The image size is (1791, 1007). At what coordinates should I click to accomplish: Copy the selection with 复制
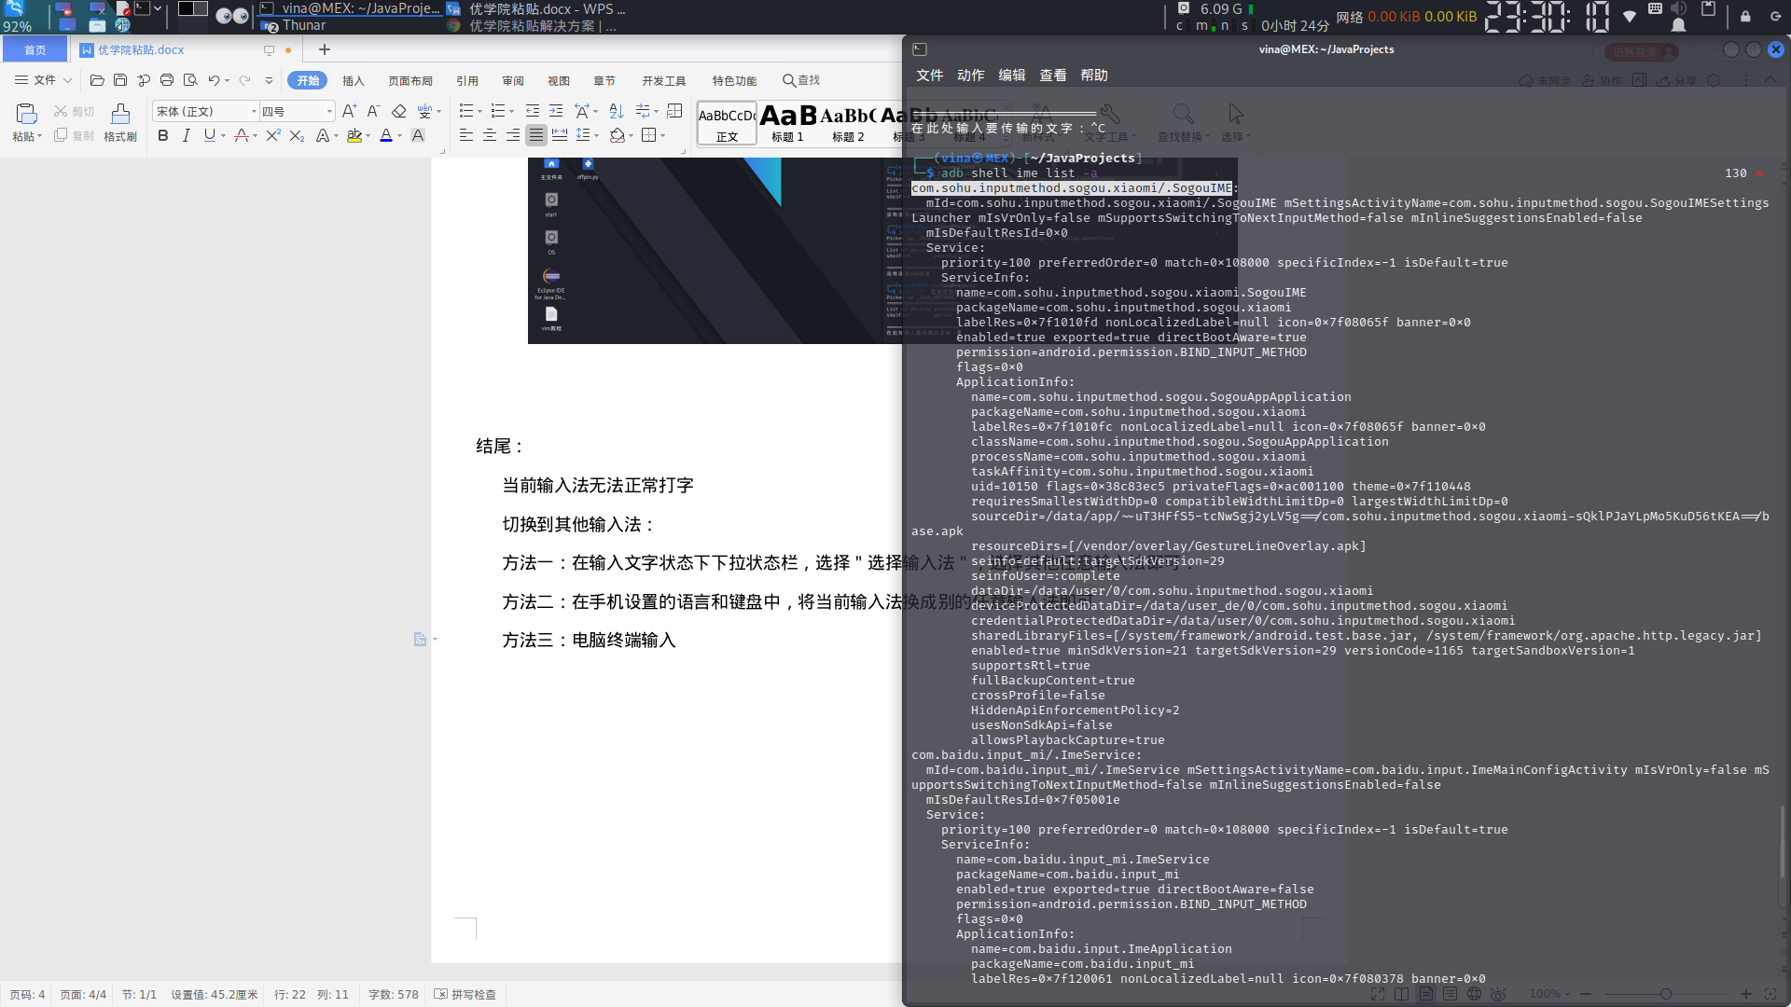tap(74, 135)
